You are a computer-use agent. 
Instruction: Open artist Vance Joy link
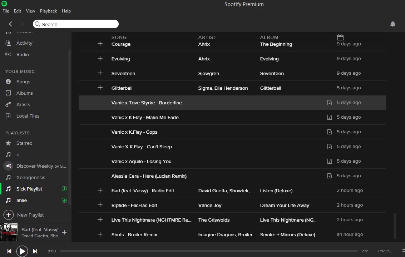click(210, 205)
